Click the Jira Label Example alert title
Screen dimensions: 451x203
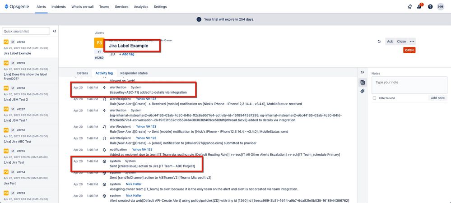129,46
